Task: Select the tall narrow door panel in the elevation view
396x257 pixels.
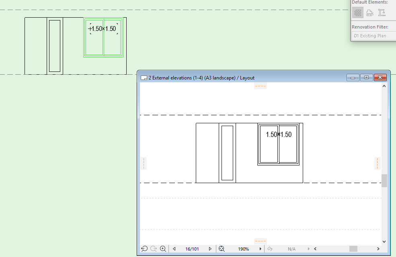Action: (55, 46)
